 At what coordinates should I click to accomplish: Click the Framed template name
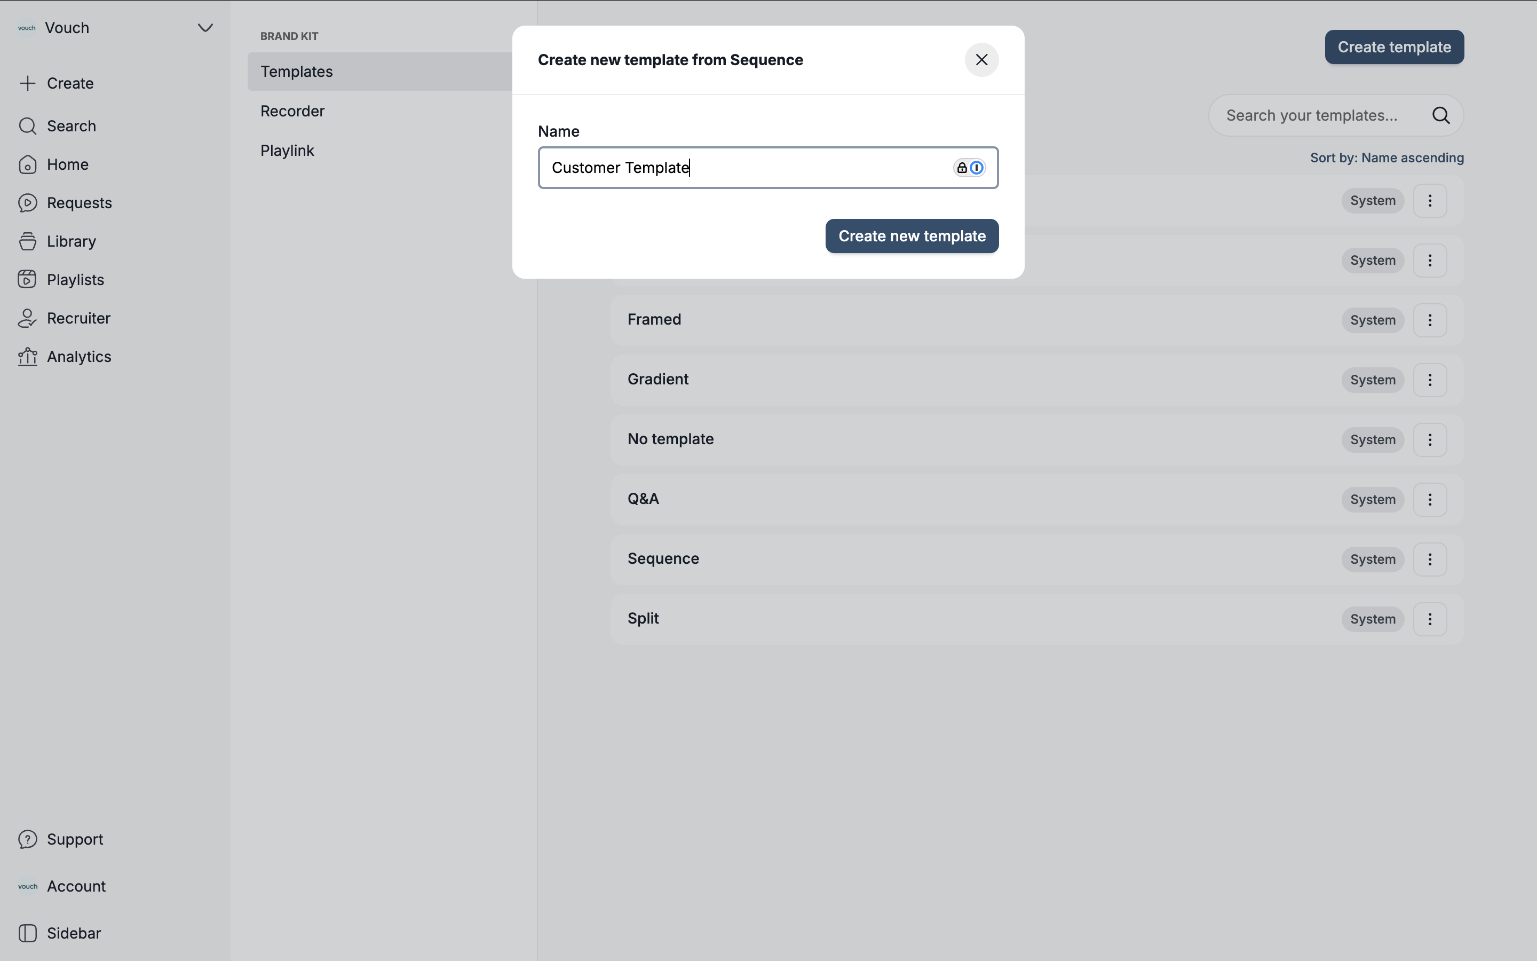click(654, 319)
